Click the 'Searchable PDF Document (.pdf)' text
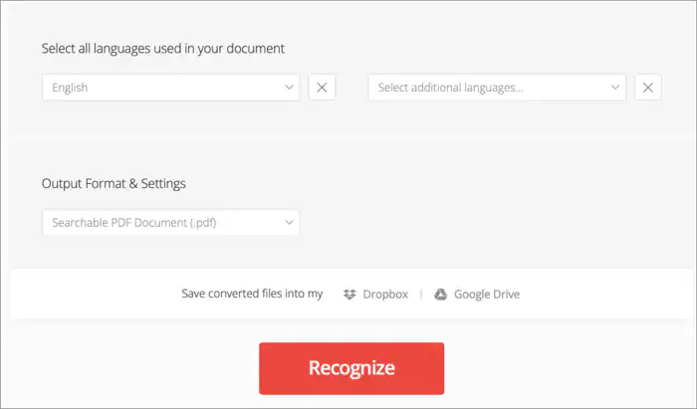 (134, 223)
